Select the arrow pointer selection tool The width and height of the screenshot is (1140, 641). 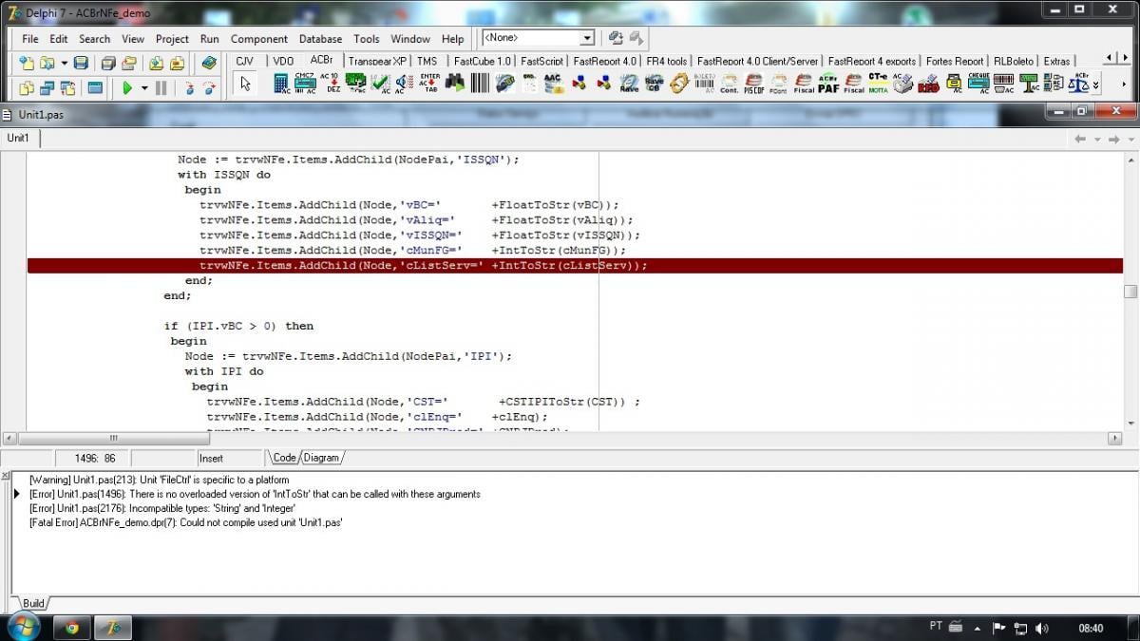click(x=245, y=84)
